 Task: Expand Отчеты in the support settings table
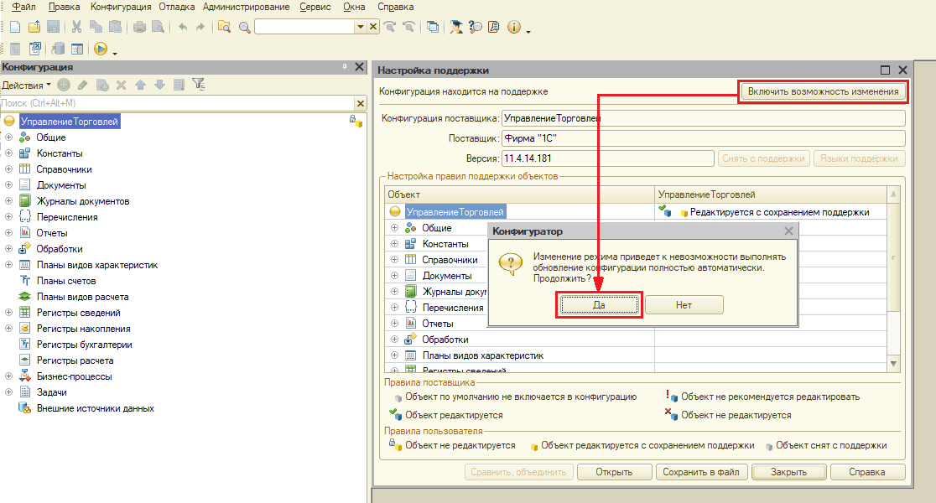394,323
